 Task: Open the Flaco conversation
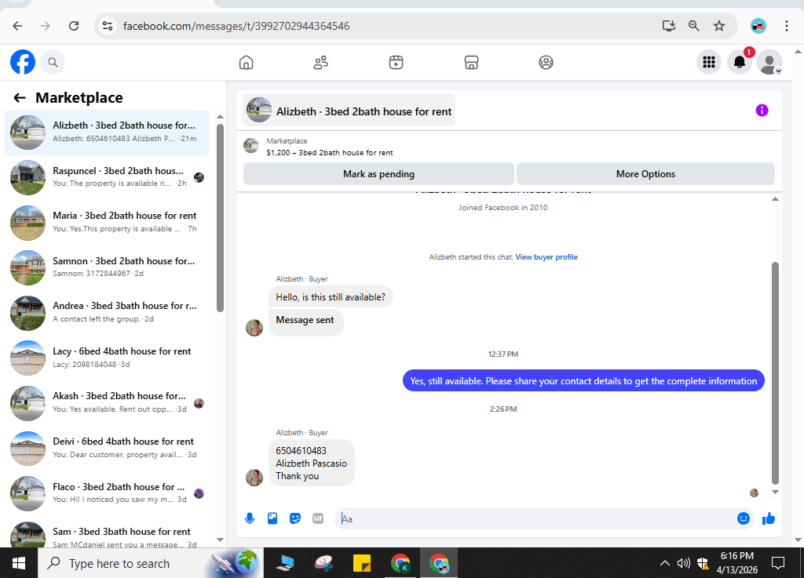pyautogui.click(x=107, y=493)
